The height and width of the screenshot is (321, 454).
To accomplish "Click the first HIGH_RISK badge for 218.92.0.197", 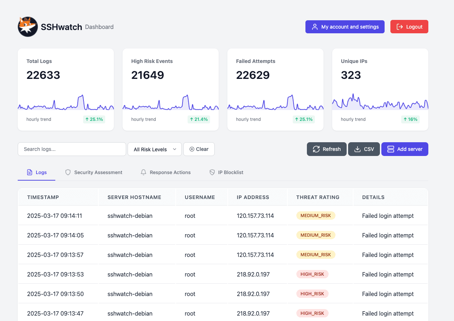I will pos(312,274).
